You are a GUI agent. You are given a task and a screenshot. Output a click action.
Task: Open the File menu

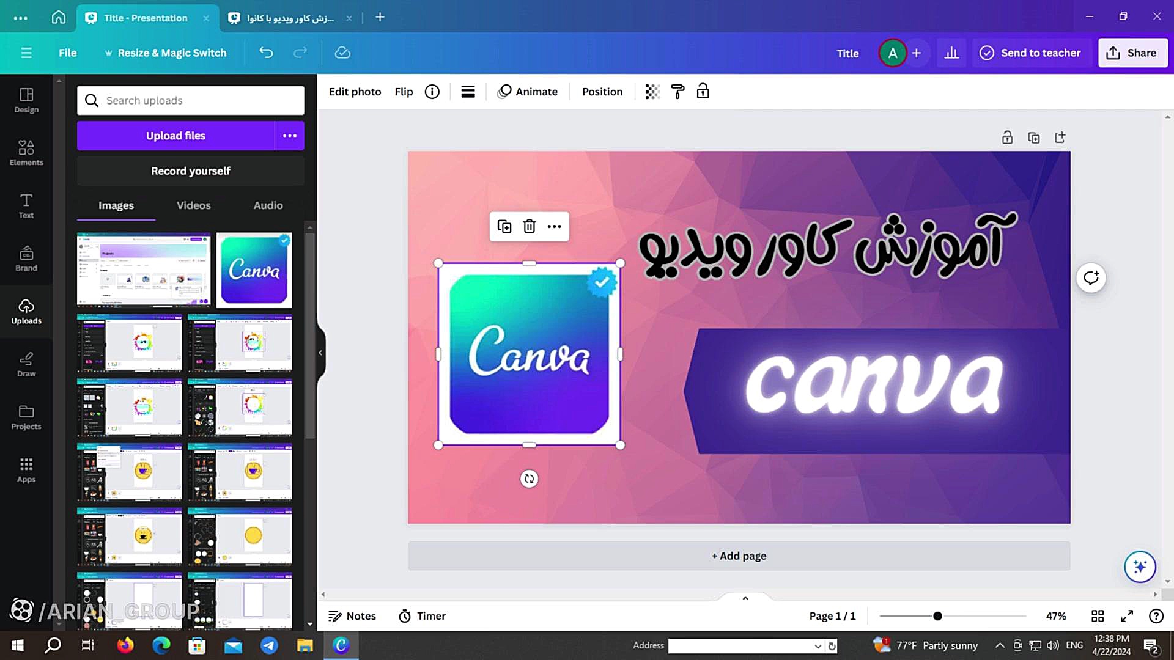coord(68,53)
